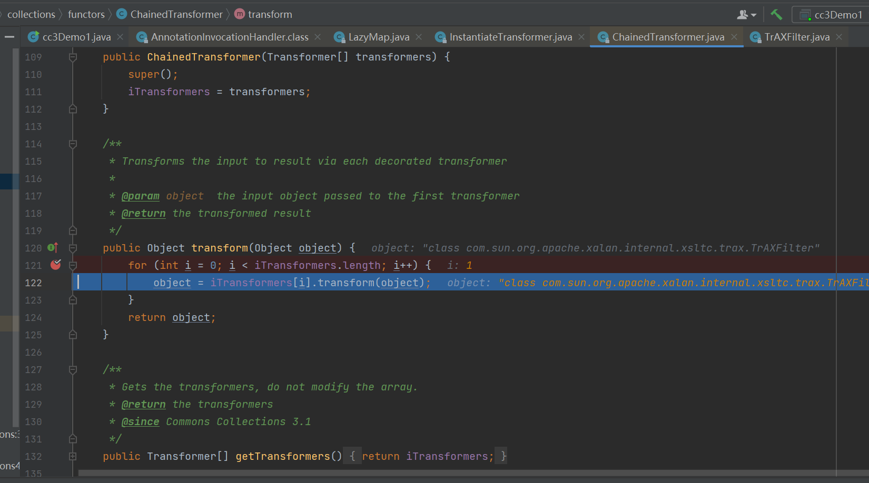Collapse the Javadoc fold at line 114

73,144
